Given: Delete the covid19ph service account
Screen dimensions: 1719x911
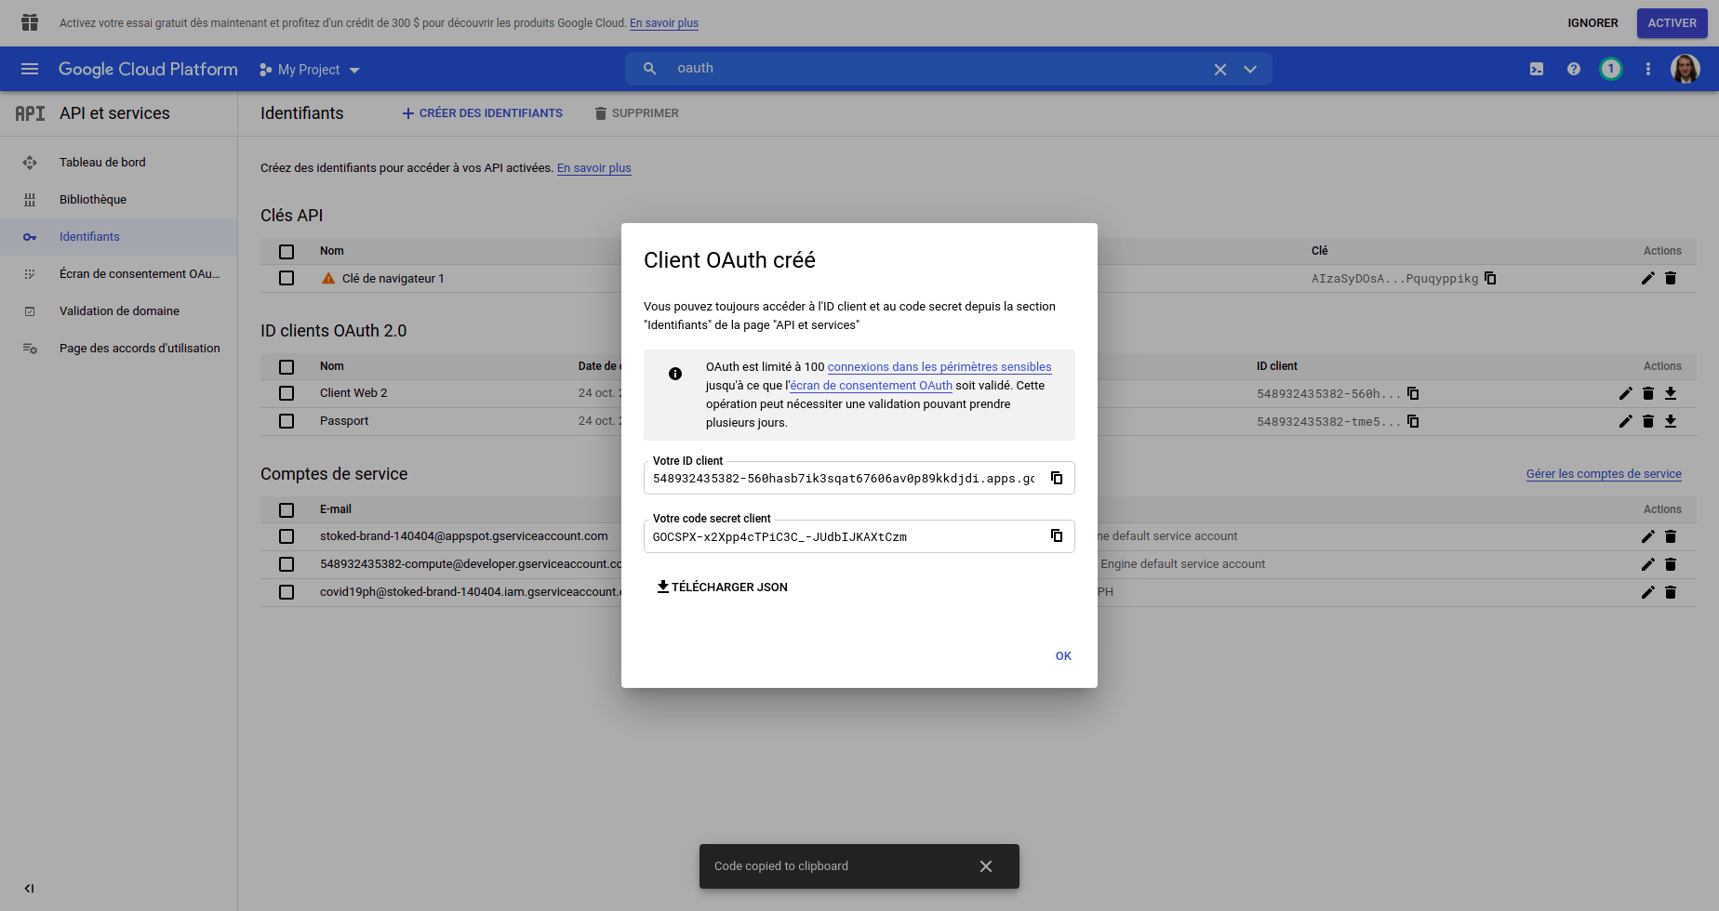Looking at the screenshot, I should (1671, 592).
